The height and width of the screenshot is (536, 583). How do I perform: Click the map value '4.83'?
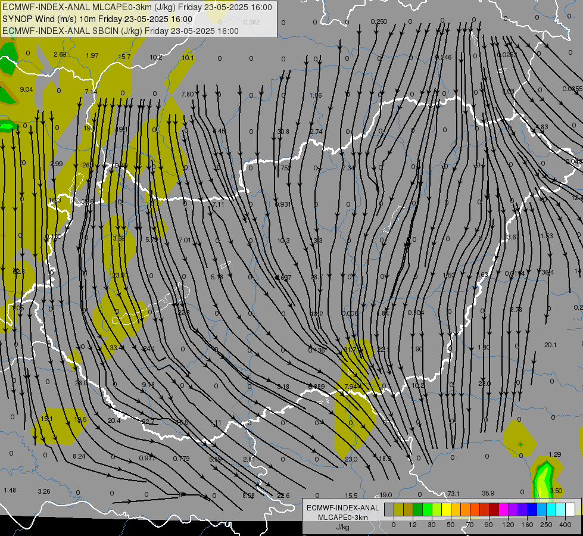(x=541, y=127)
